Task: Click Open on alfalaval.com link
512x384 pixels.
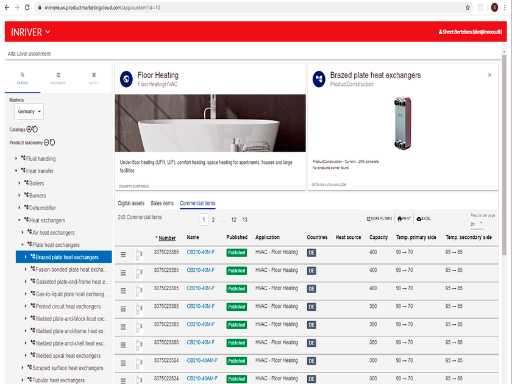Action: click(x=329, y=185)
